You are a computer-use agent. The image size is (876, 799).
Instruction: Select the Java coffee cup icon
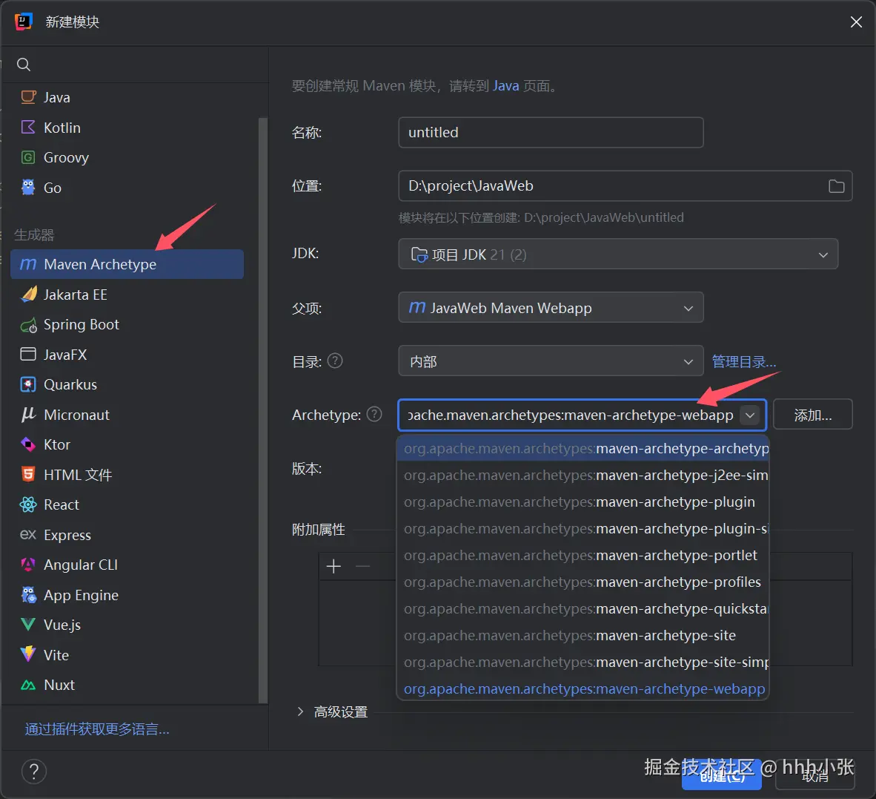pos(28,97)
